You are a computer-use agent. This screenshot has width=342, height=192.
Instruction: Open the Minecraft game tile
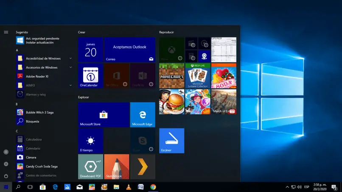tap(171, 75)
